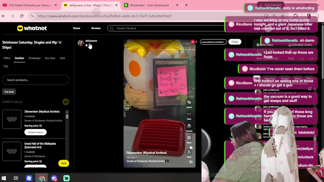The height and width of the screenshot is (182, 324).
Task: Show the Sold tab
Action: pos(62,58)
